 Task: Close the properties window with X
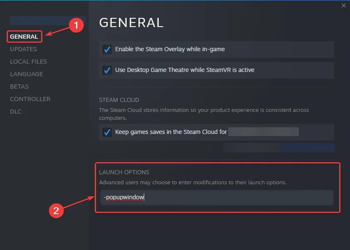(343, 5)
